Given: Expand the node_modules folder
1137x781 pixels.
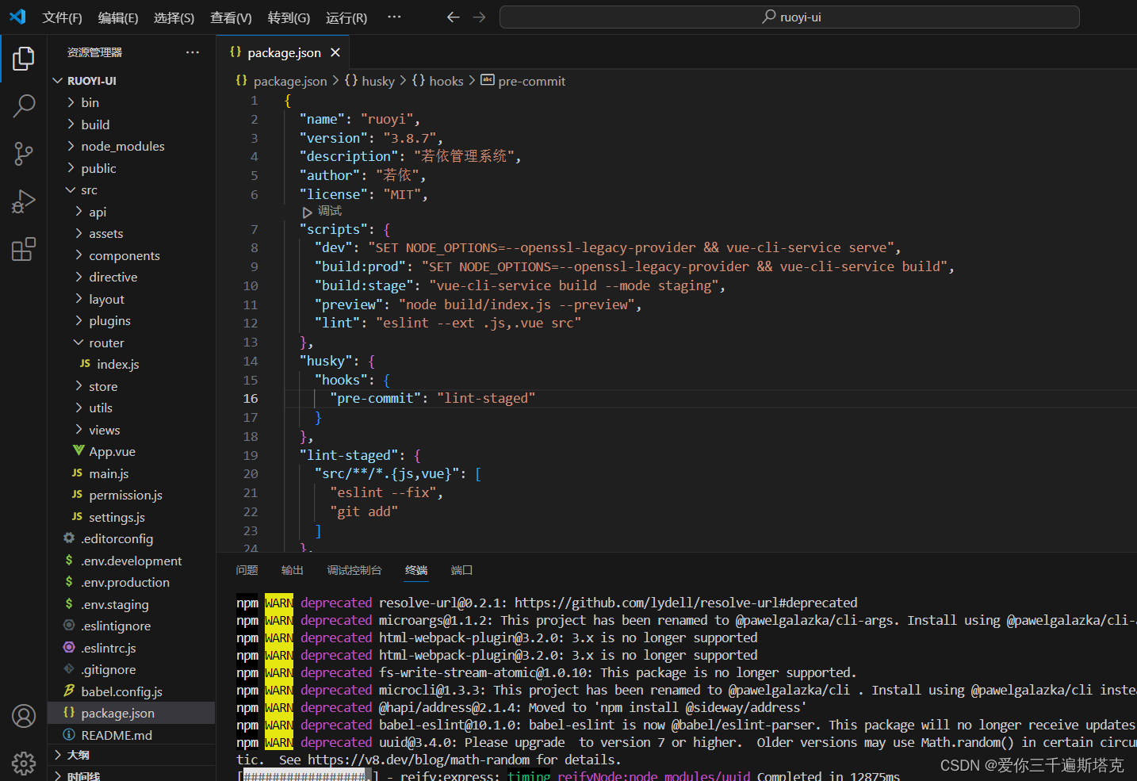Looking at the screenshot, I should [123, 146].
